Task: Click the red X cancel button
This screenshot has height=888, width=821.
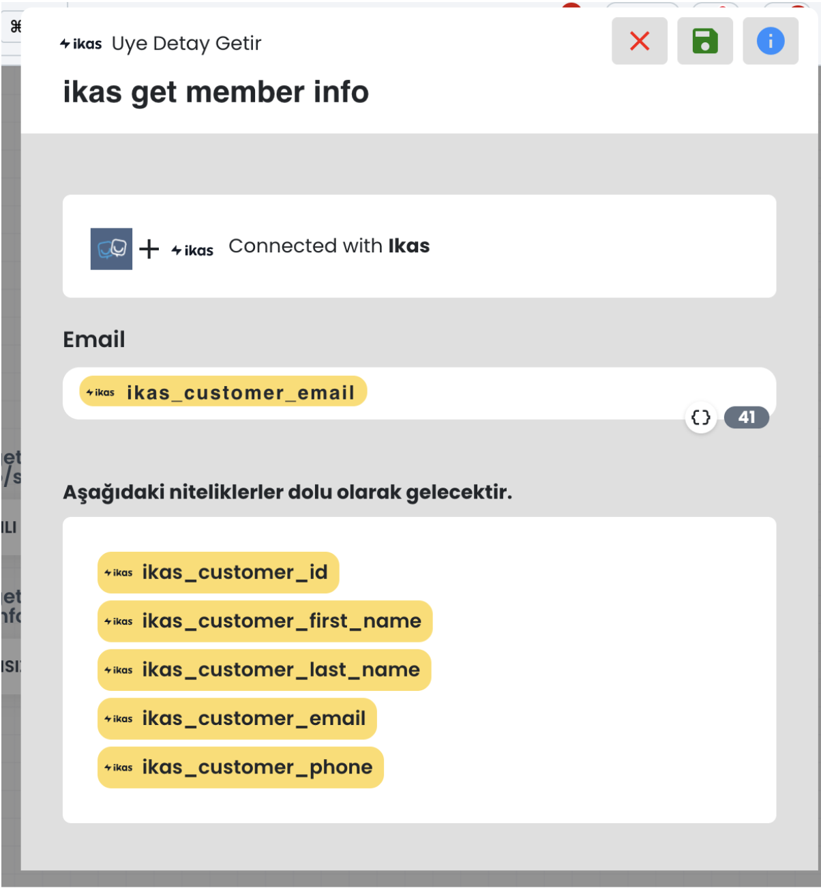Action: (639, 41)
